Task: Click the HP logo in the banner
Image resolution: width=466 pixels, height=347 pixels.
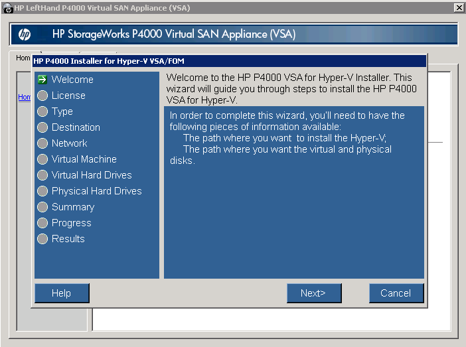Action: [25, 35]
